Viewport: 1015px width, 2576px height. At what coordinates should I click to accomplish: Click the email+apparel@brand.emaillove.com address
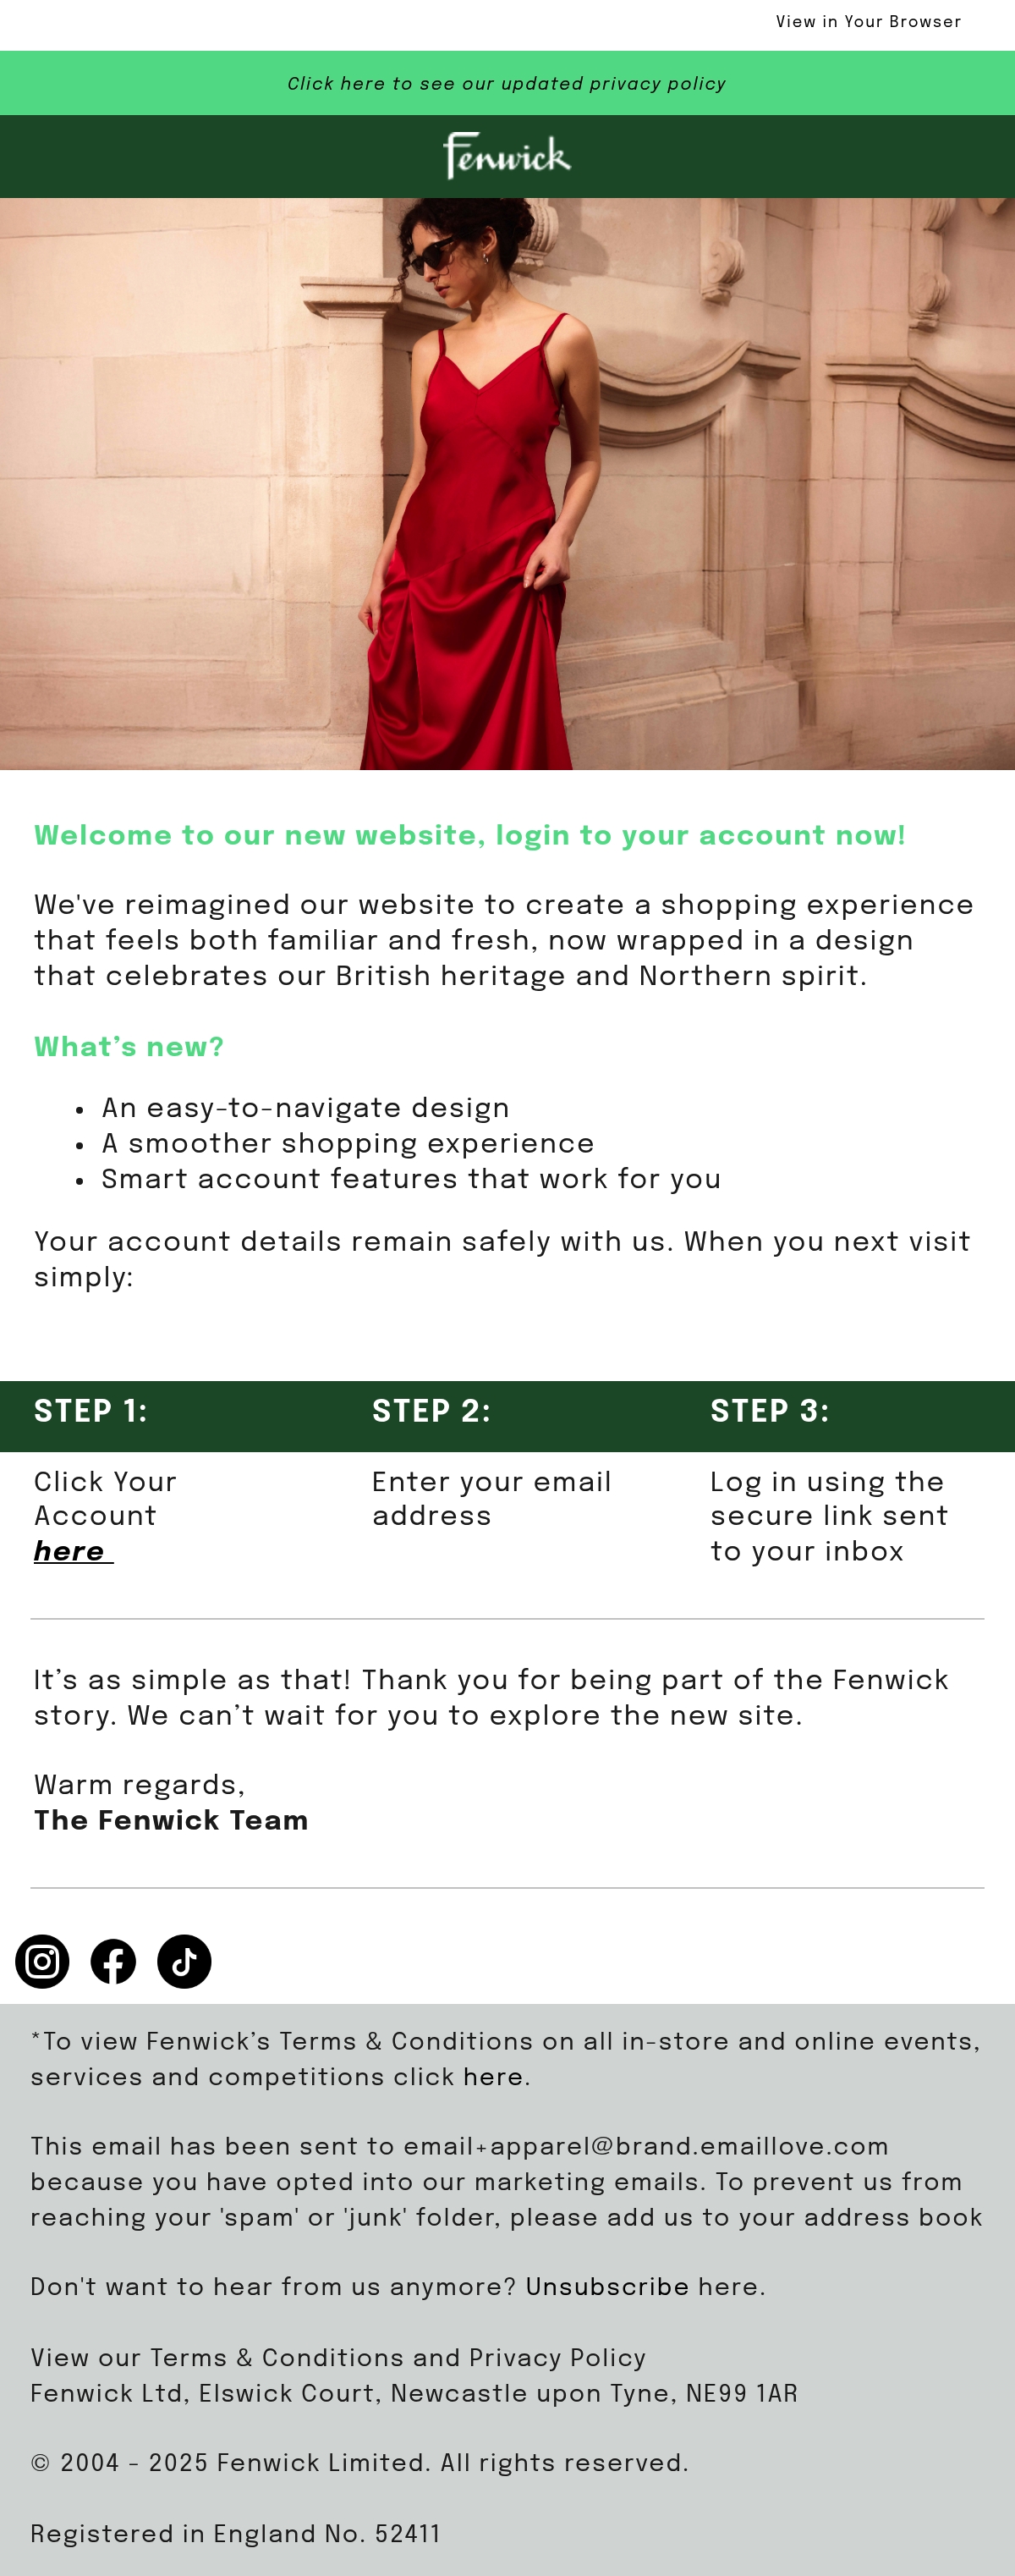click(x=645, y=2147)
